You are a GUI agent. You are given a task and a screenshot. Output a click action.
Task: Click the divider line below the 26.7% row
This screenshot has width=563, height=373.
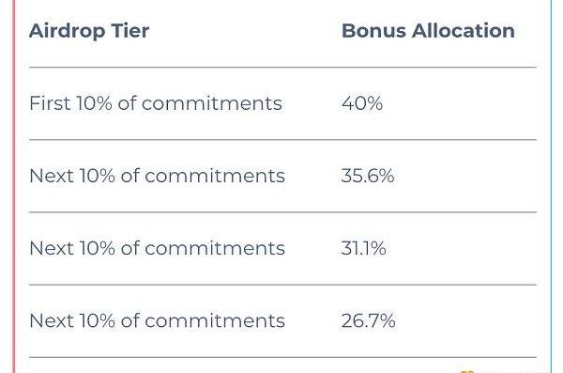(x=283, y=358)
